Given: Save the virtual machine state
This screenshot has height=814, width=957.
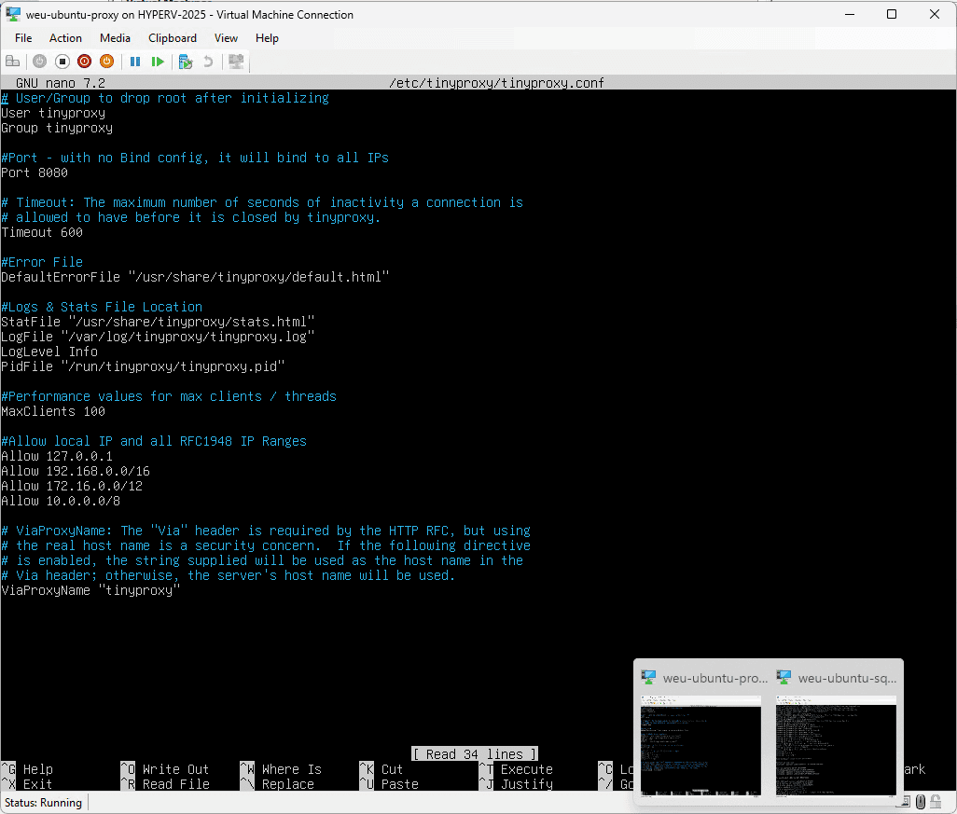Looking at the screenshot, I should (106, 61).
